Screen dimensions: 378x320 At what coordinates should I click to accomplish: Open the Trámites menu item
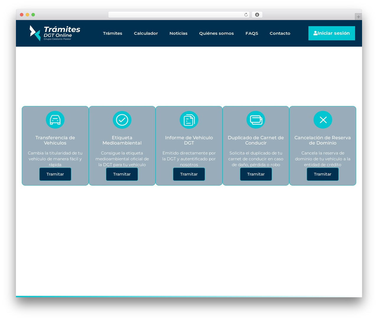coord(113,33)
